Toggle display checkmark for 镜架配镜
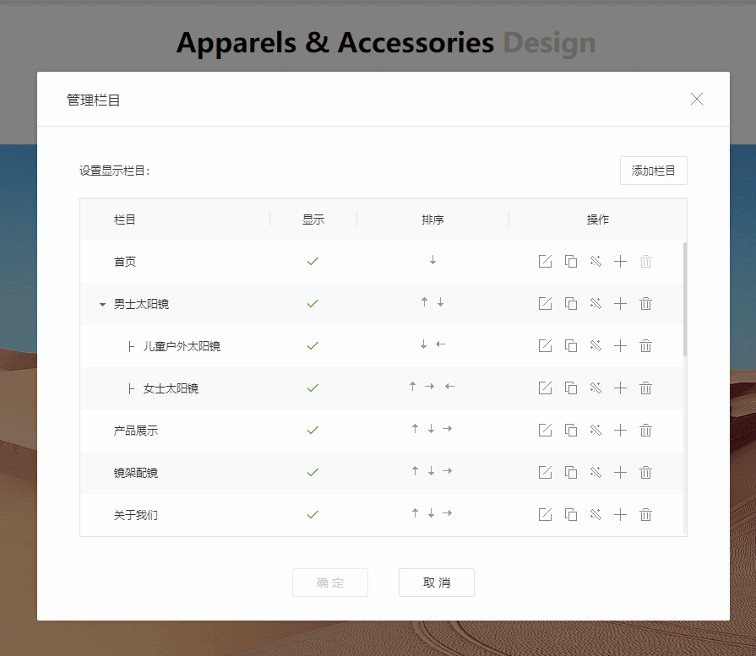 click(313, 472)
